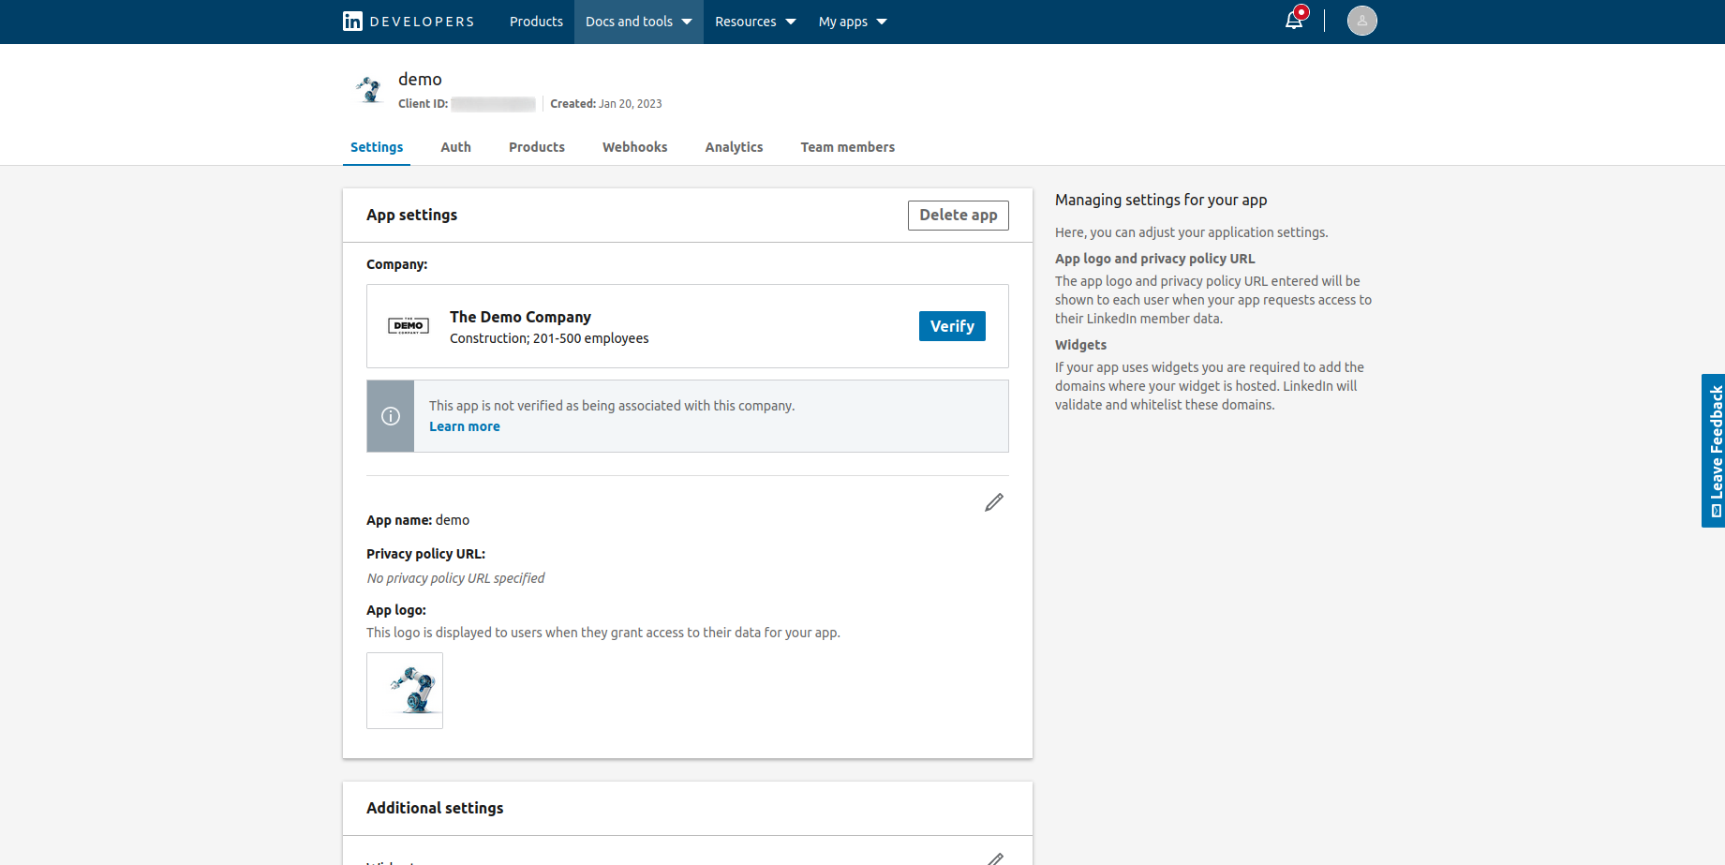The width and height of the screenshot is (1725, 865).
Task: Open the Leave Feedback side tab
Action: (x=1714, y=451)
